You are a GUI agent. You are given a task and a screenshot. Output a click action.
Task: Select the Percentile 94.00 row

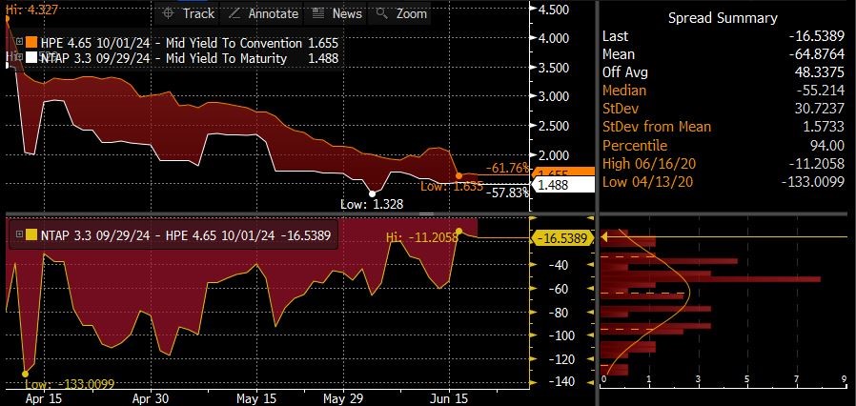[723, 146]
